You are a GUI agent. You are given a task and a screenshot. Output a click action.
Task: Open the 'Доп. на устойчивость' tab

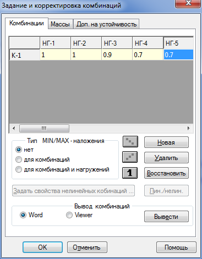106,24
